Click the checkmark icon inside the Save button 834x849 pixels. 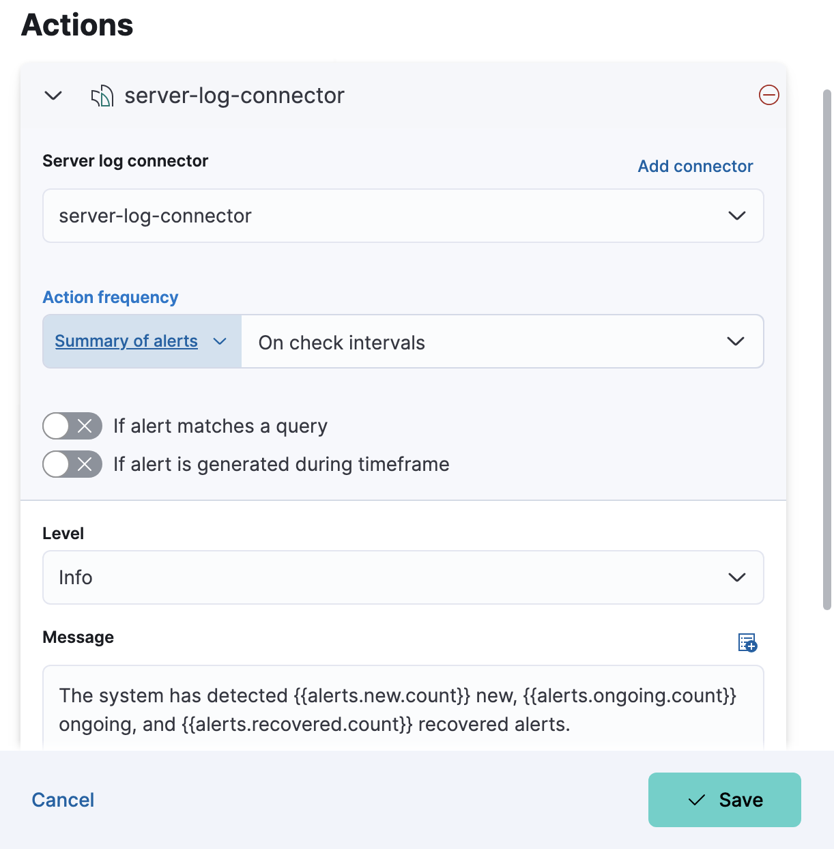point(696,799)
